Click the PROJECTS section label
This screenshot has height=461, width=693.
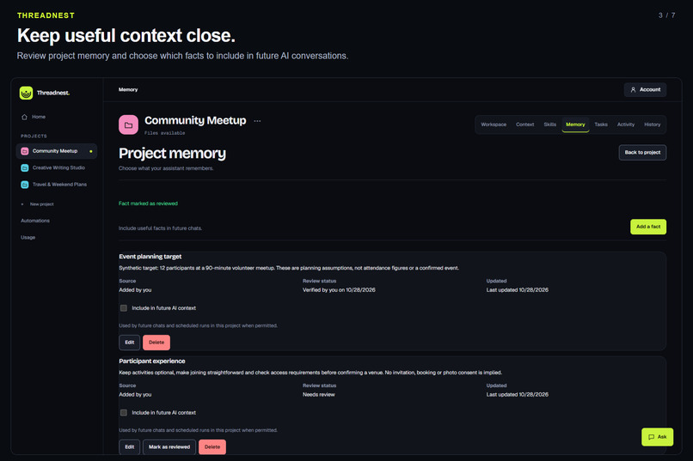click(x=34, y=136)
